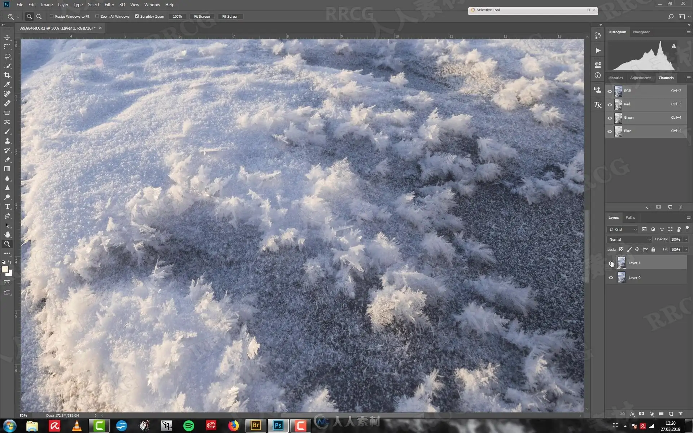Open the tool preset picker arrow
Screen dimensions: 693x433
pos(18,17)
